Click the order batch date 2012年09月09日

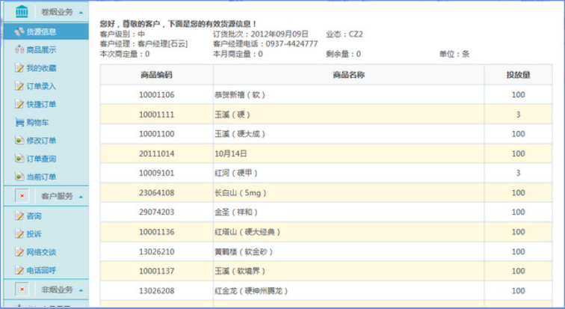280,34
